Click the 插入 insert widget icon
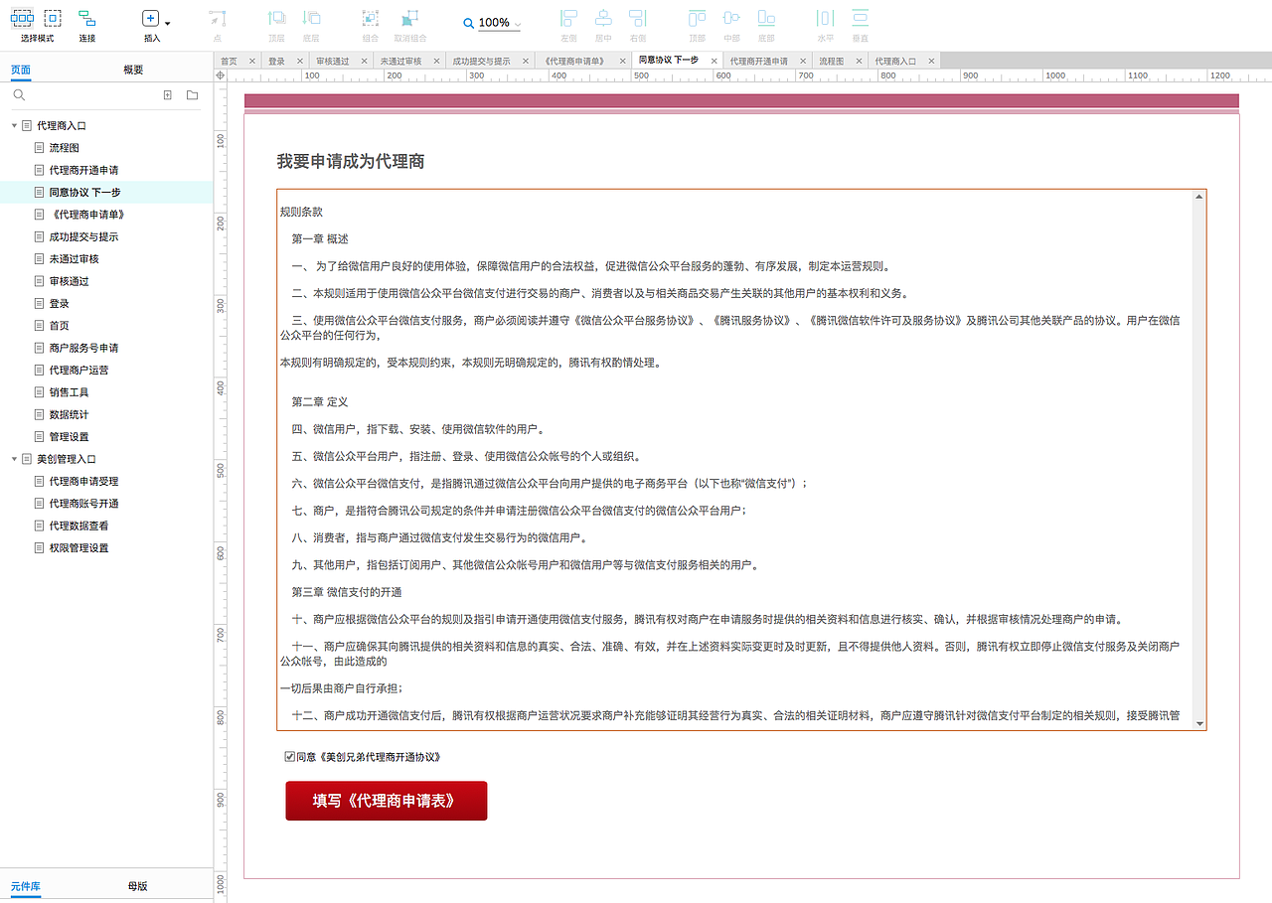This screenshot has width=1272, height=903. pos(150,18)
